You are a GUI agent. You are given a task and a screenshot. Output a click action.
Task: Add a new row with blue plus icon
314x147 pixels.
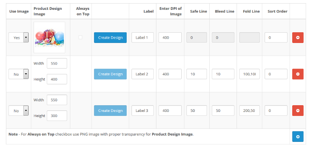click(x=298, y=137)
